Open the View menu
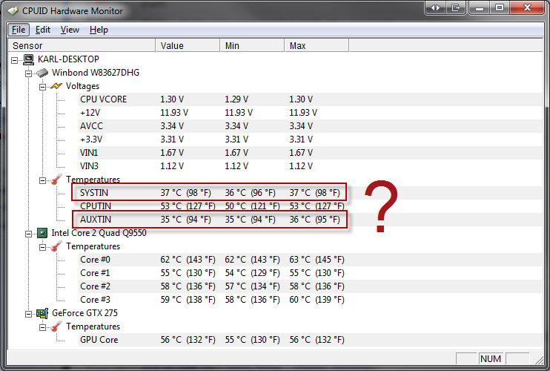Screen dimensions: 550x371 tap(70, 30)
